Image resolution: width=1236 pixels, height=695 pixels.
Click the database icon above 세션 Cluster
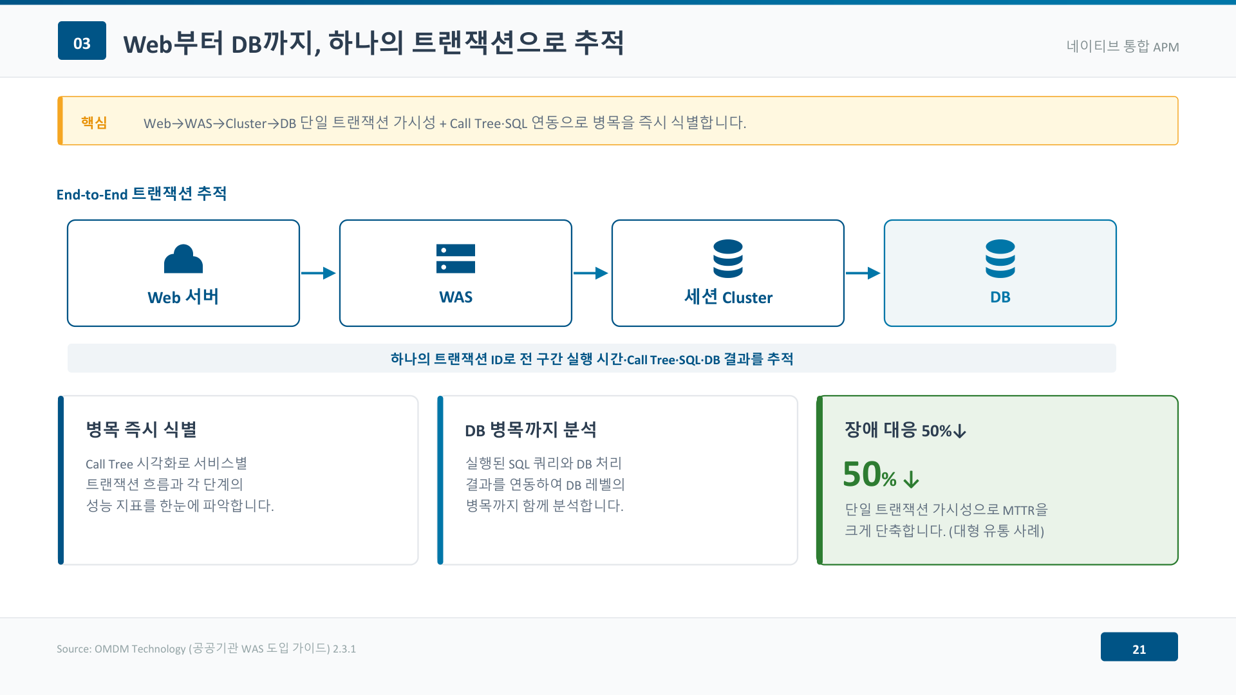(x=728, y=259)
